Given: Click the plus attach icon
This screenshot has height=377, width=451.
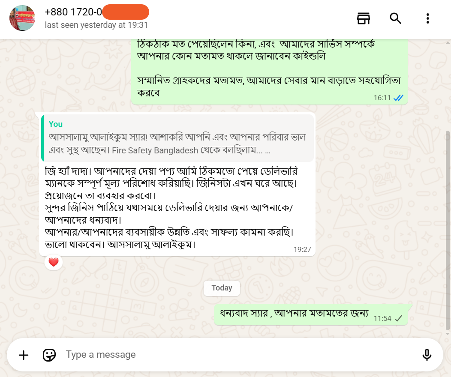Looking at the screenshot, I should pos(24,355).
